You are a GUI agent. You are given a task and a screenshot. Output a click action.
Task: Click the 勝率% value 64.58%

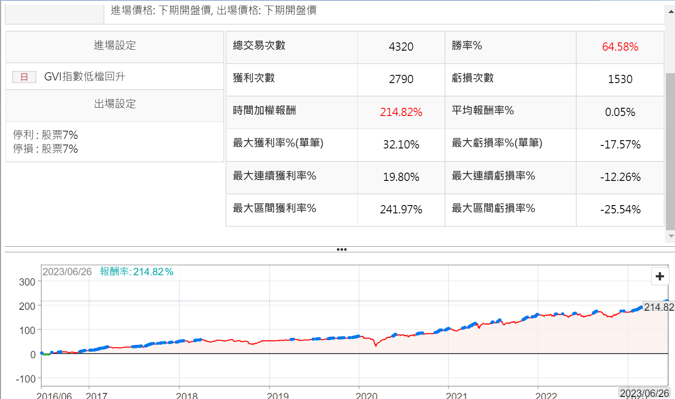[x=620, y=47]
